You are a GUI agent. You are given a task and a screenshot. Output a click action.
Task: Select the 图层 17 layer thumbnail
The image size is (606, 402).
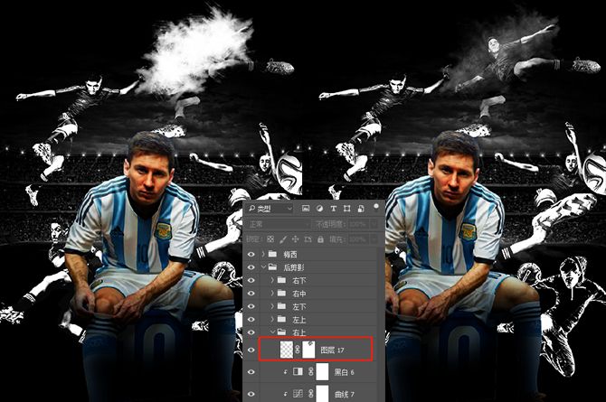click(x=287, y=350)
